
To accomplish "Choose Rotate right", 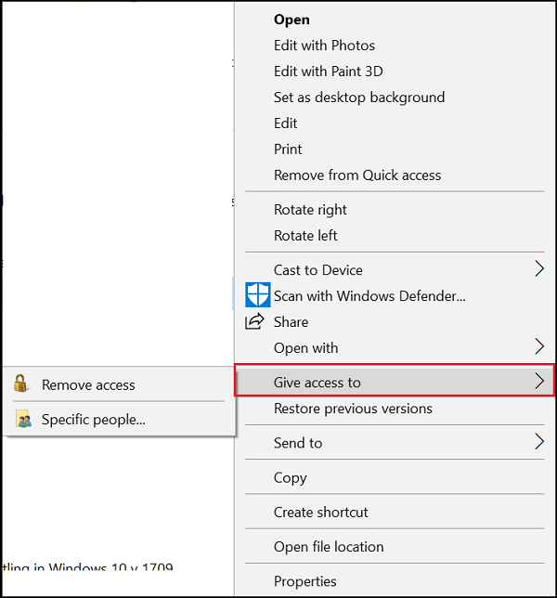I will [310, 209].
